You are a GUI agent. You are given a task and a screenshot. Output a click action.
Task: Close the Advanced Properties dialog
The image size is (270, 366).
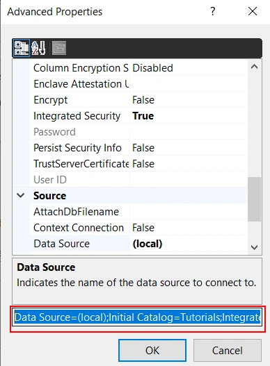coord(253,11)
